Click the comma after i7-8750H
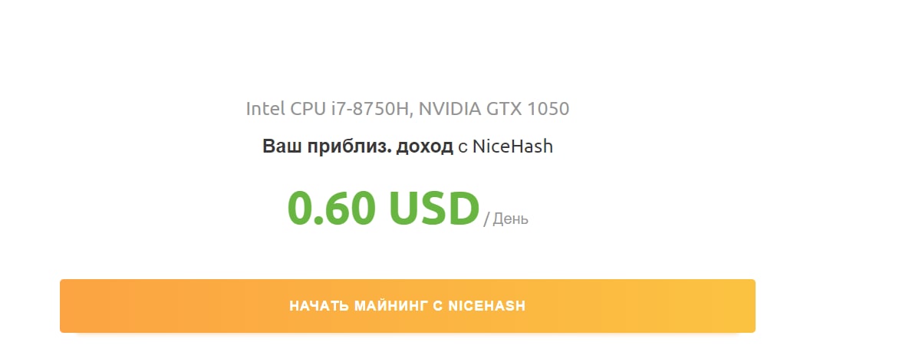This screenshot has width=909, height=352. 412,114
